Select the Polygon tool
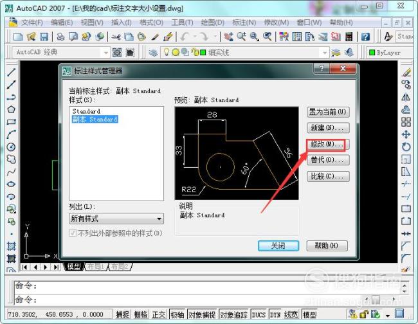Viewport: 418px width, 324px height. 11,109
